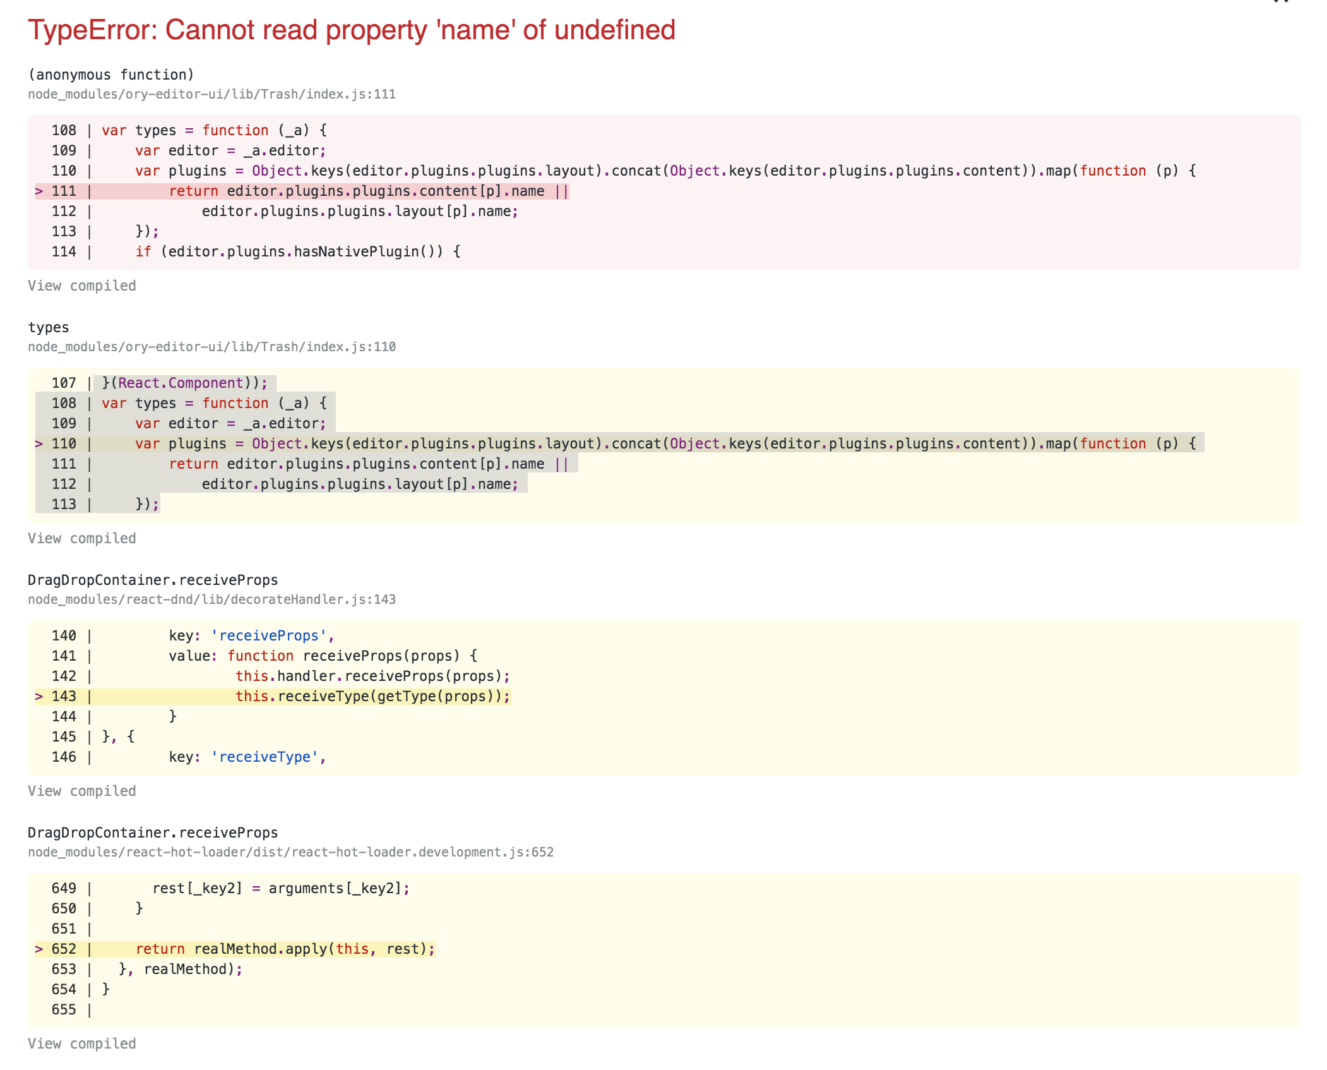Open the Trash/index.js:110 file path
The image size is (1327, 1070).
pyautogui.click(x=211, y=347)
